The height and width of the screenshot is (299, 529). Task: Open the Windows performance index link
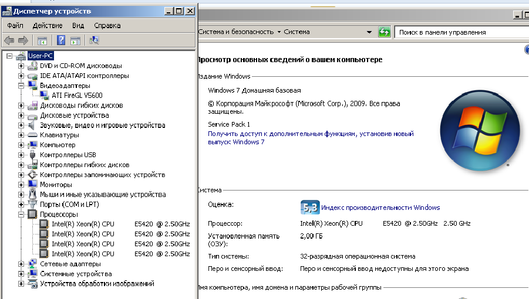click(x=380, y=208)
